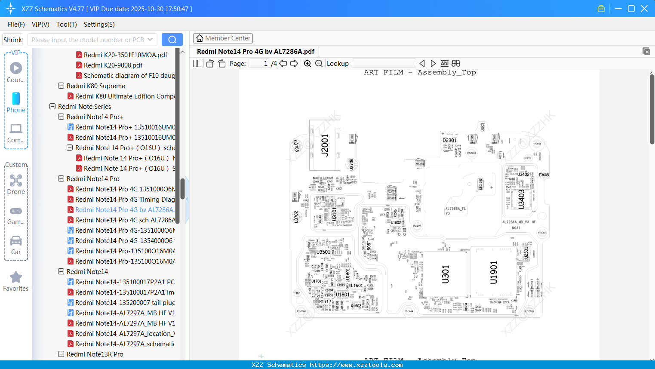Open the Phone category in sidebar
Screen dimensions: 655x369
pos(16,103)
